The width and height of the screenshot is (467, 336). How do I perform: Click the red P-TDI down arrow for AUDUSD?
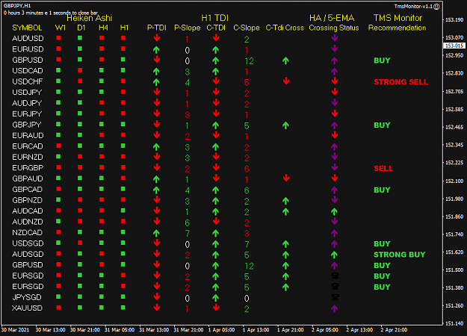click(x=157, y=38)
